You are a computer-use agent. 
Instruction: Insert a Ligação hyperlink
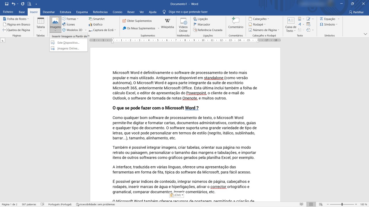(200, 19)
